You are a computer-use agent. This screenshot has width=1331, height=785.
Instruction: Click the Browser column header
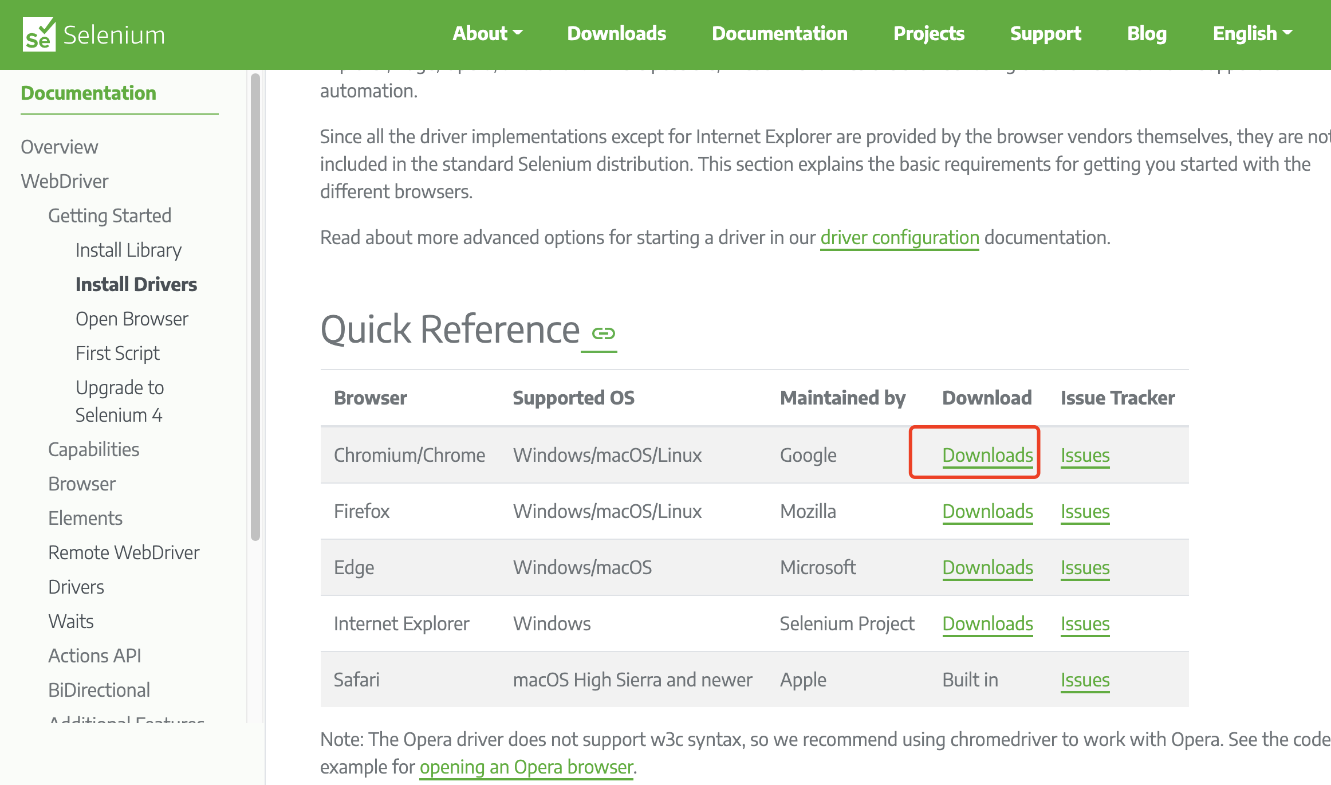point(371,398)
